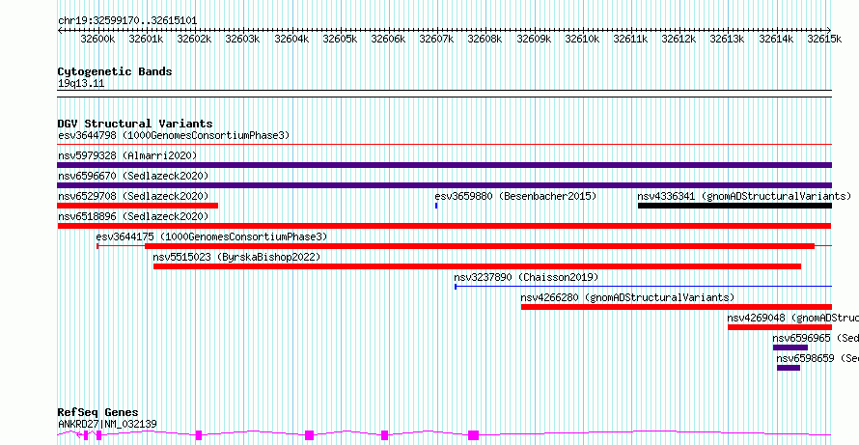Viewport: 859px width, 445px height.
Task: Click the short red bar of nsv6529708
Action: 137,206
